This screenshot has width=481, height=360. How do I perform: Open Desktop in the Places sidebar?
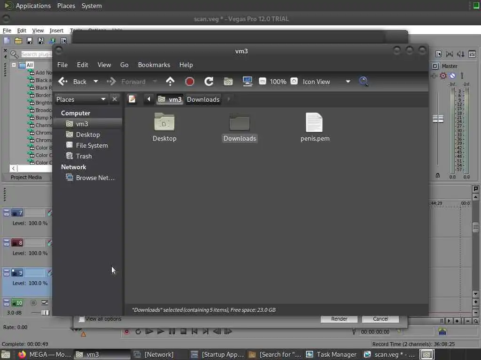(x=88, y=135)
